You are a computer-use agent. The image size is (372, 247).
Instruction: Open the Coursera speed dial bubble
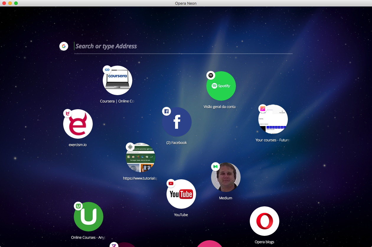coord(118,80)
